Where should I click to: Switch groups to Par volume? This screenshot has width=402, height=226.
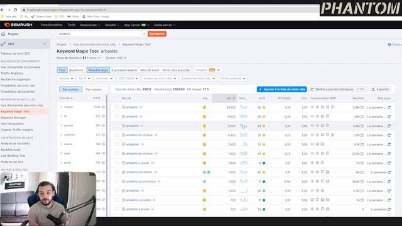94,89
